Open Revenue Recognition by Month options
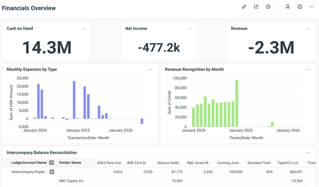This screenshot has width=319, height=187. click(x=308, y=70)
